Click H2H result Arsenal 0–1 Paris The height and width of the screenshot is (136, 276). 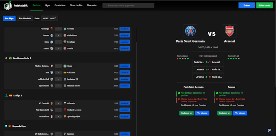(x=208, y=70)
